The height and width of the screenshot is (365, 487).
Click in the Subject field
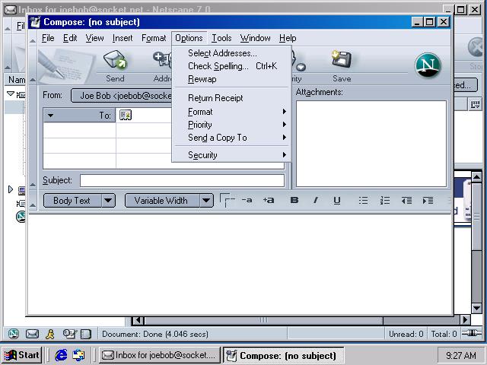(182, 180)
